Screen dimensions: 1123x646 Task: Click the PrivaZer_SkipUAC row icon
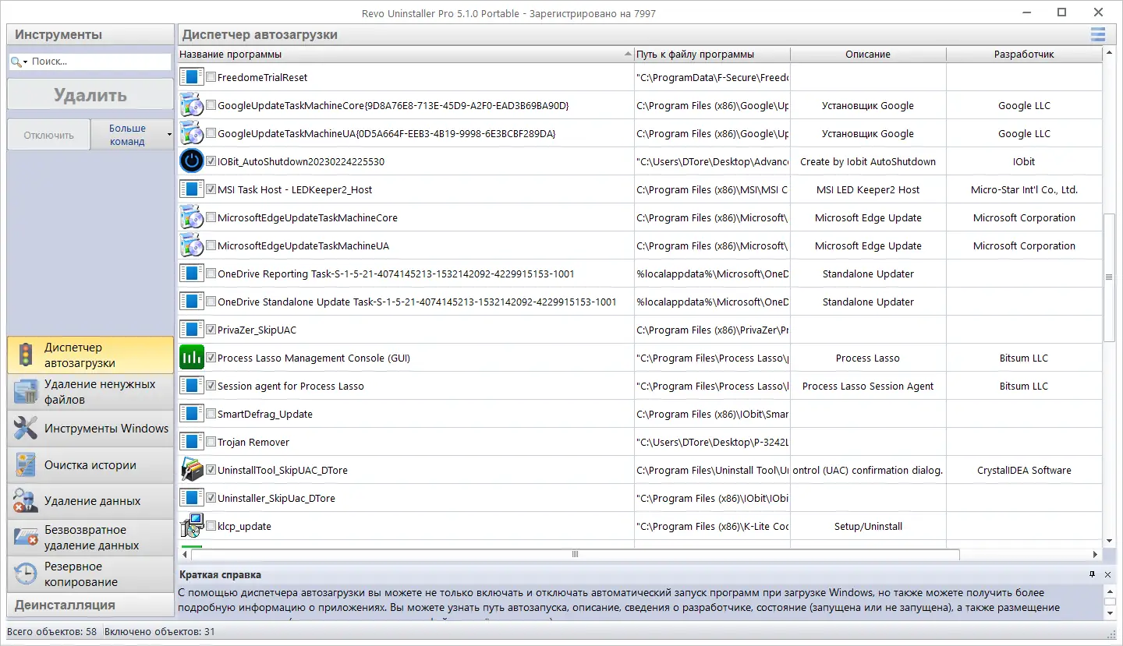tap(192, 330)
